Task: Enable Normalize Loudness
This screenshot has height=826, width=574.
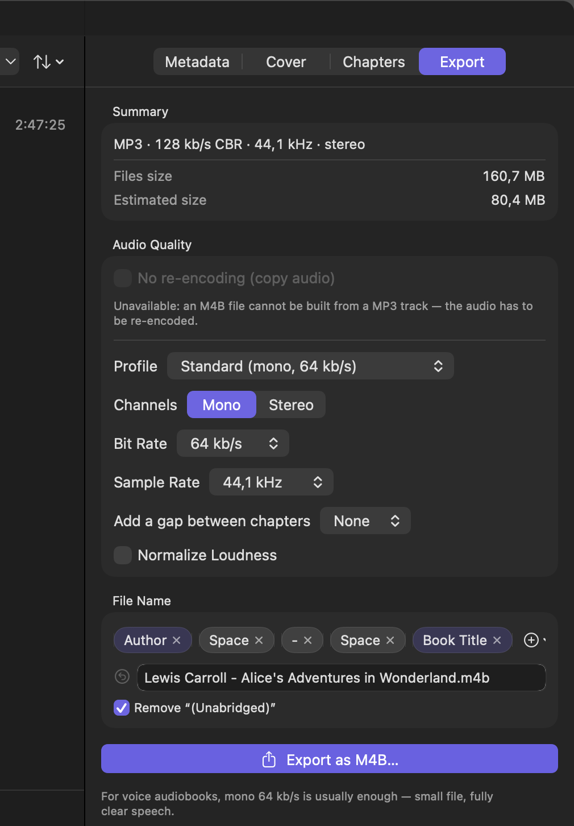Action: 123,555
